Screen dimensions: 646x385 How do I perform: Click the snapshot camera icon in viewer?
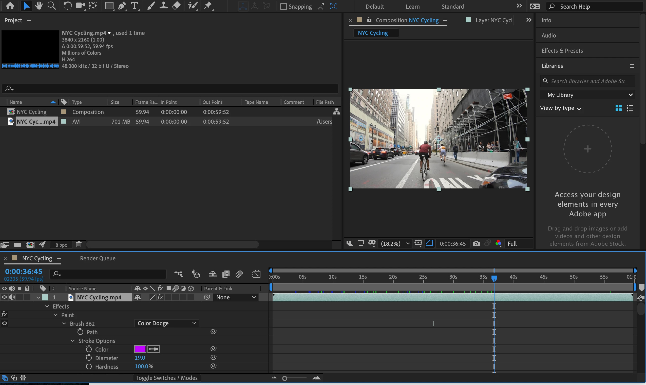(x=476, y=243)
